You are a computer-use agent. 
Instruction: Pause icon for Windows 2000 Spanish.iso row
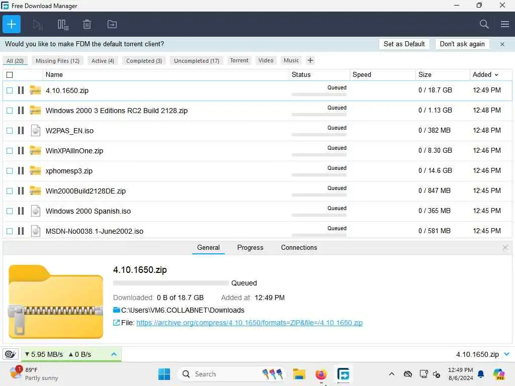(21, 211)
